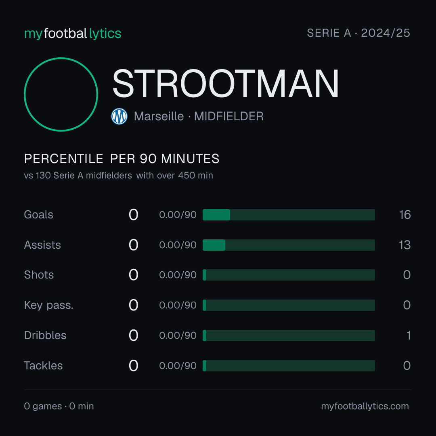Click the STROOTMAN player name heading
The height and width of the screenshot is (436, 436).
pyautogui.click(x=226, y=84)
